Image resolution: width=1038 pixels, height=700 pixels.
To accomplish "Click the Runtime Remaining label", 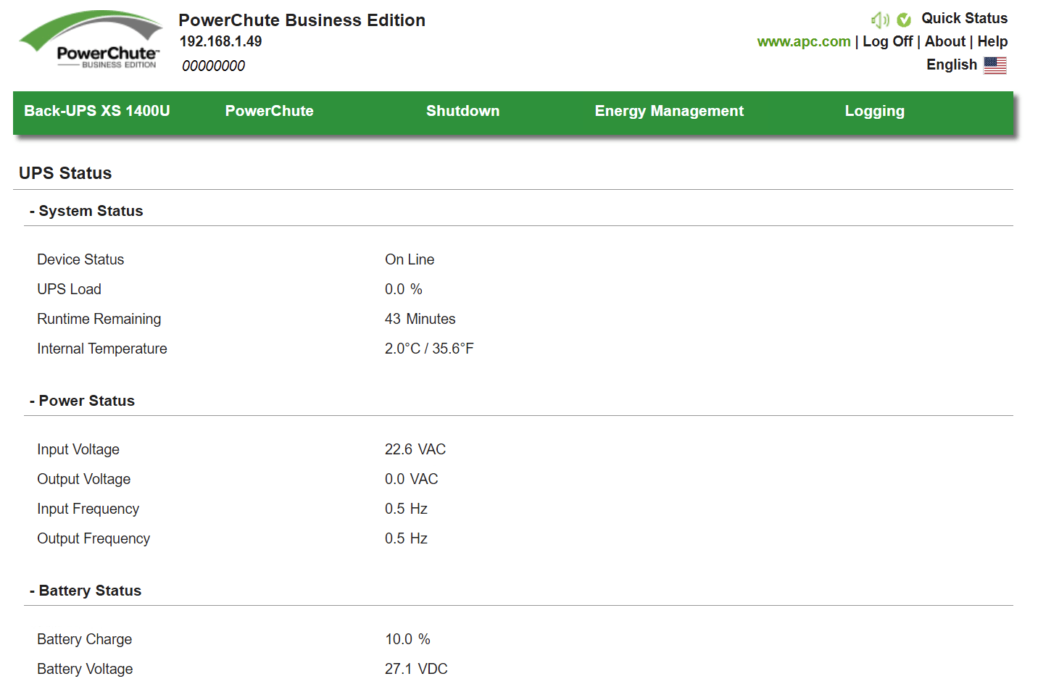I will click(x=99, y=319).
